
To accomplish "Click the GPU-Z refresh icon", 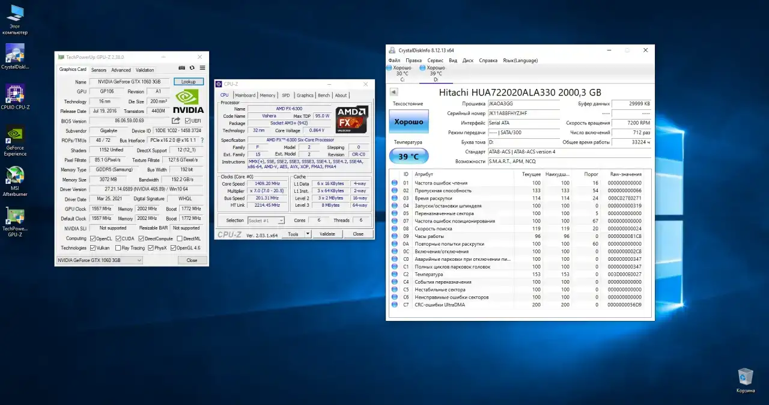I will coord(192,69).
